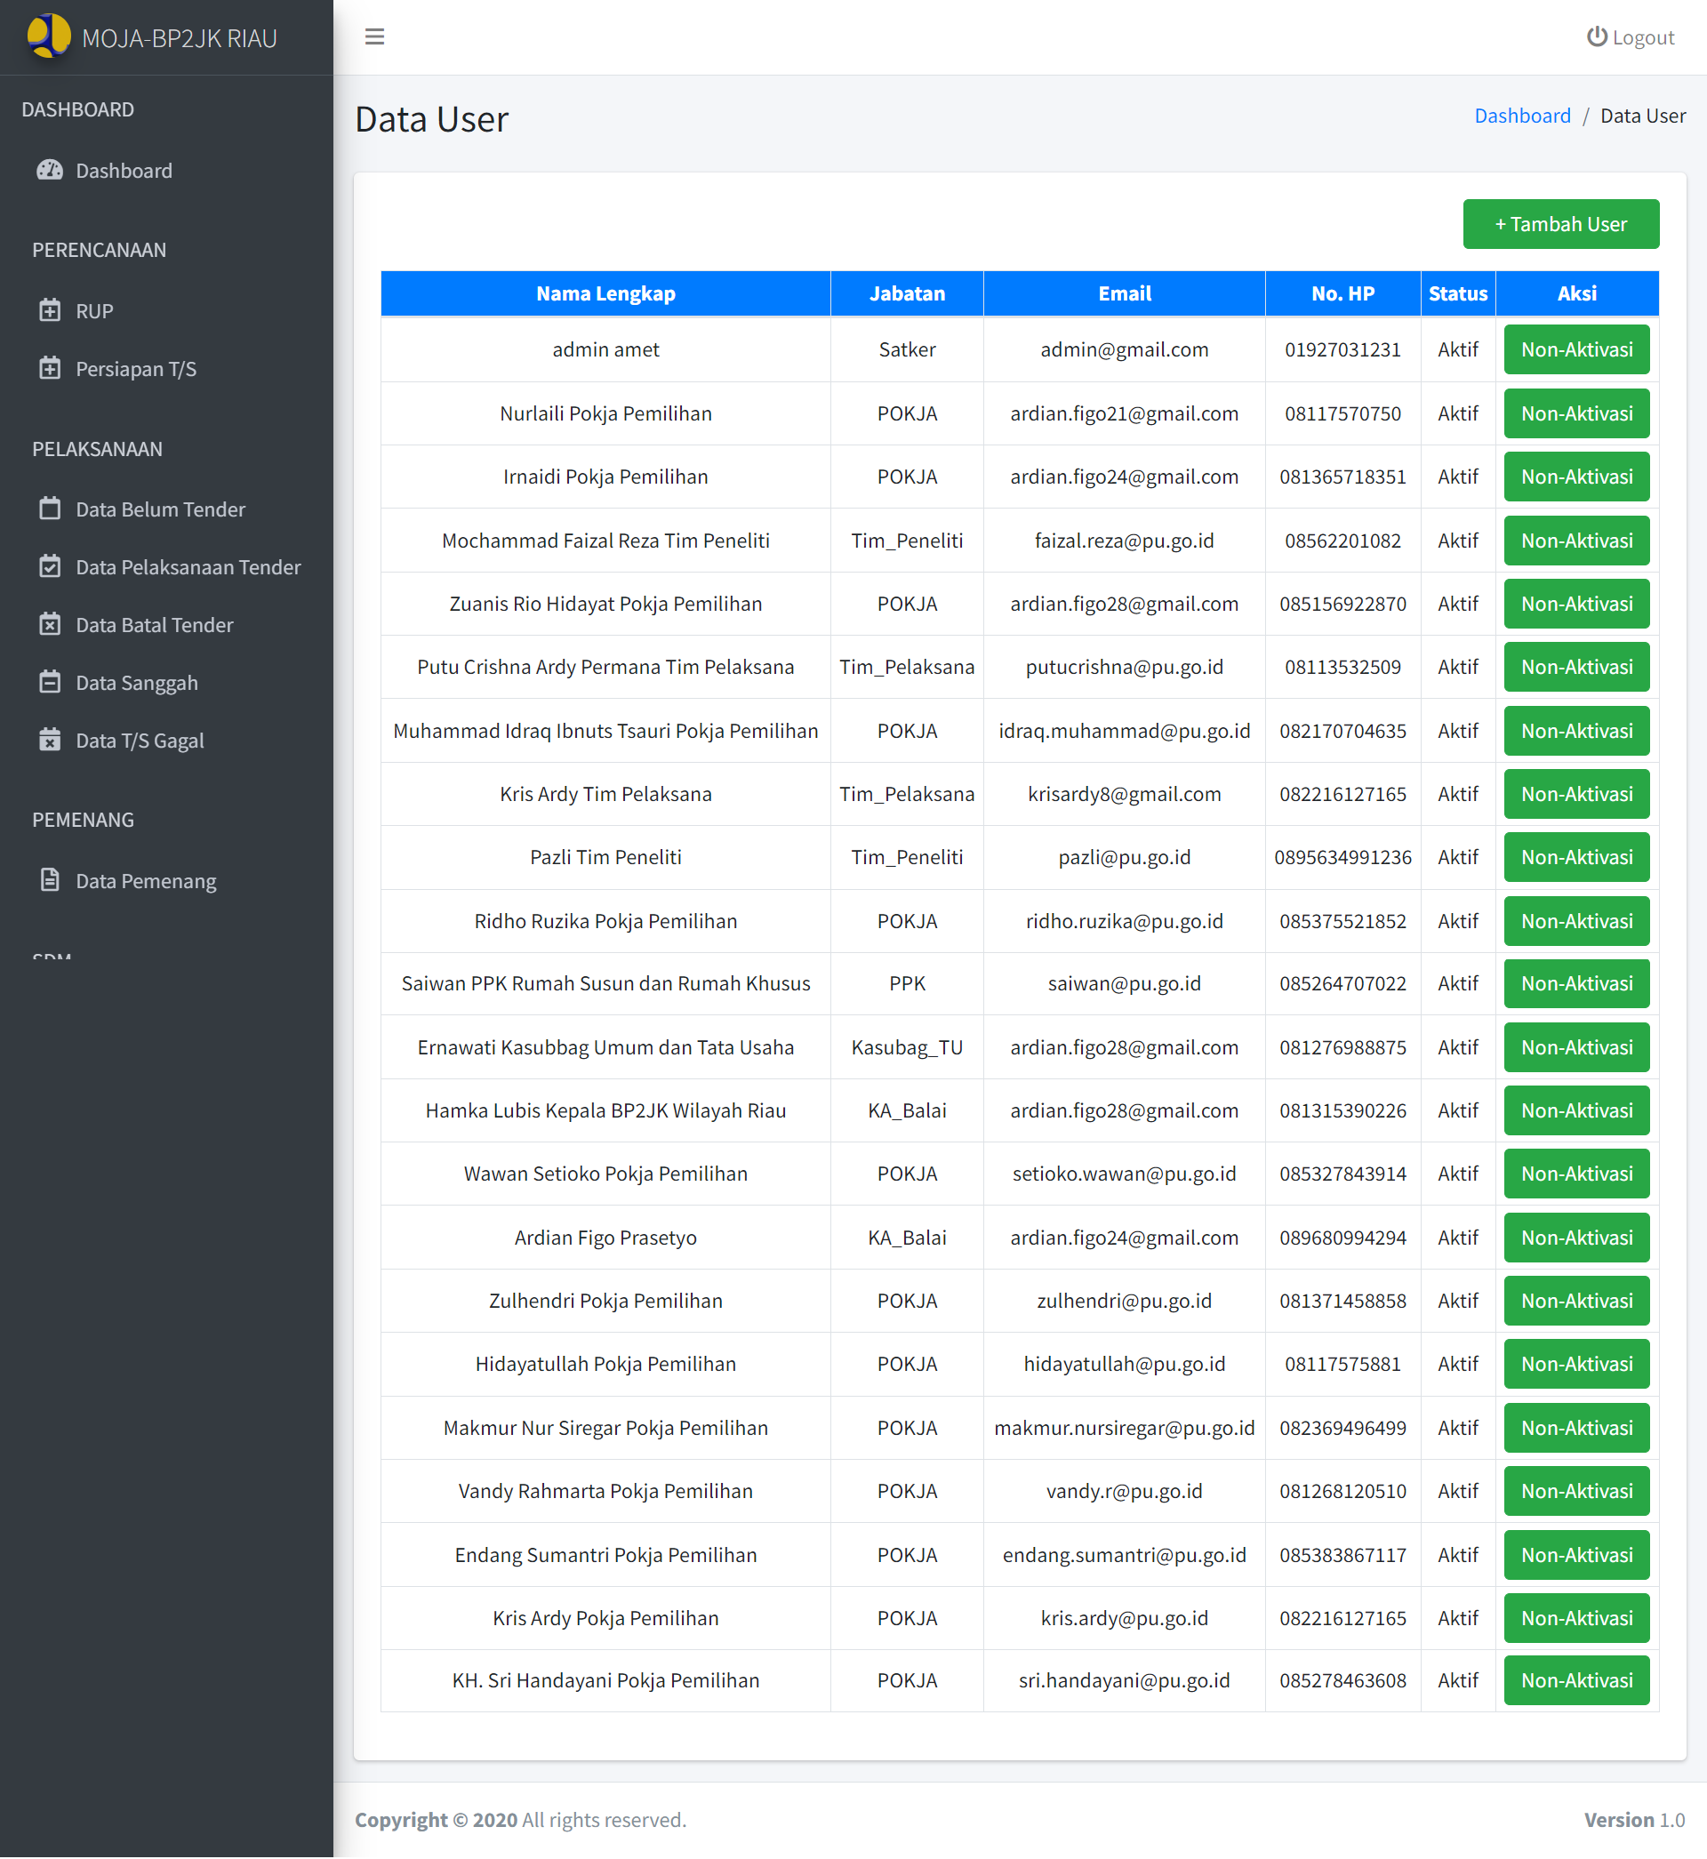The image size is (1707, 1859).
Task: Click the Data Batal Tender calendar-x icon
Action: [x=50, y=624]
